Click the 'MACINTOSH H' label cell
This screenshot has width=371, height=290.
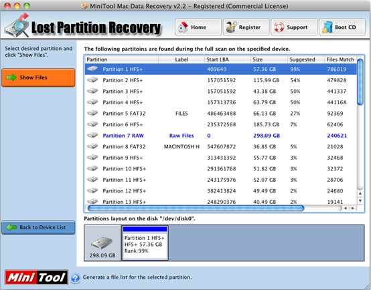[181, 147]
